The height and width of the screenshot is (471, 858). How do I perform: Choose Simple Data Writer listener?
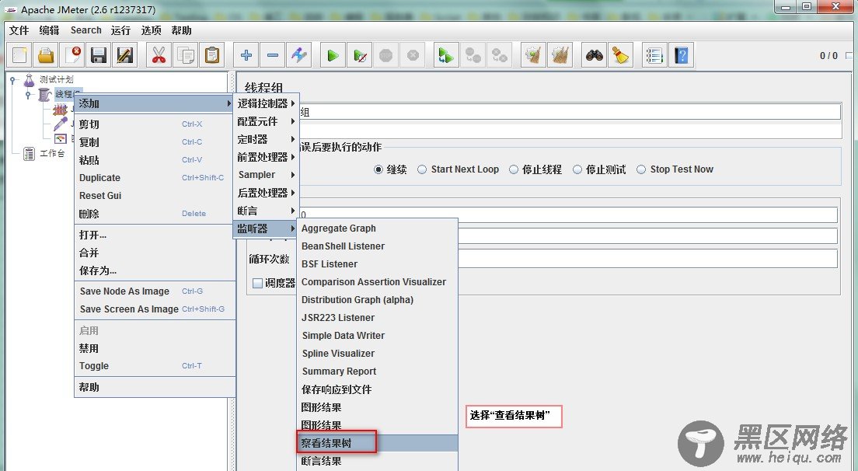pos(378,335)
